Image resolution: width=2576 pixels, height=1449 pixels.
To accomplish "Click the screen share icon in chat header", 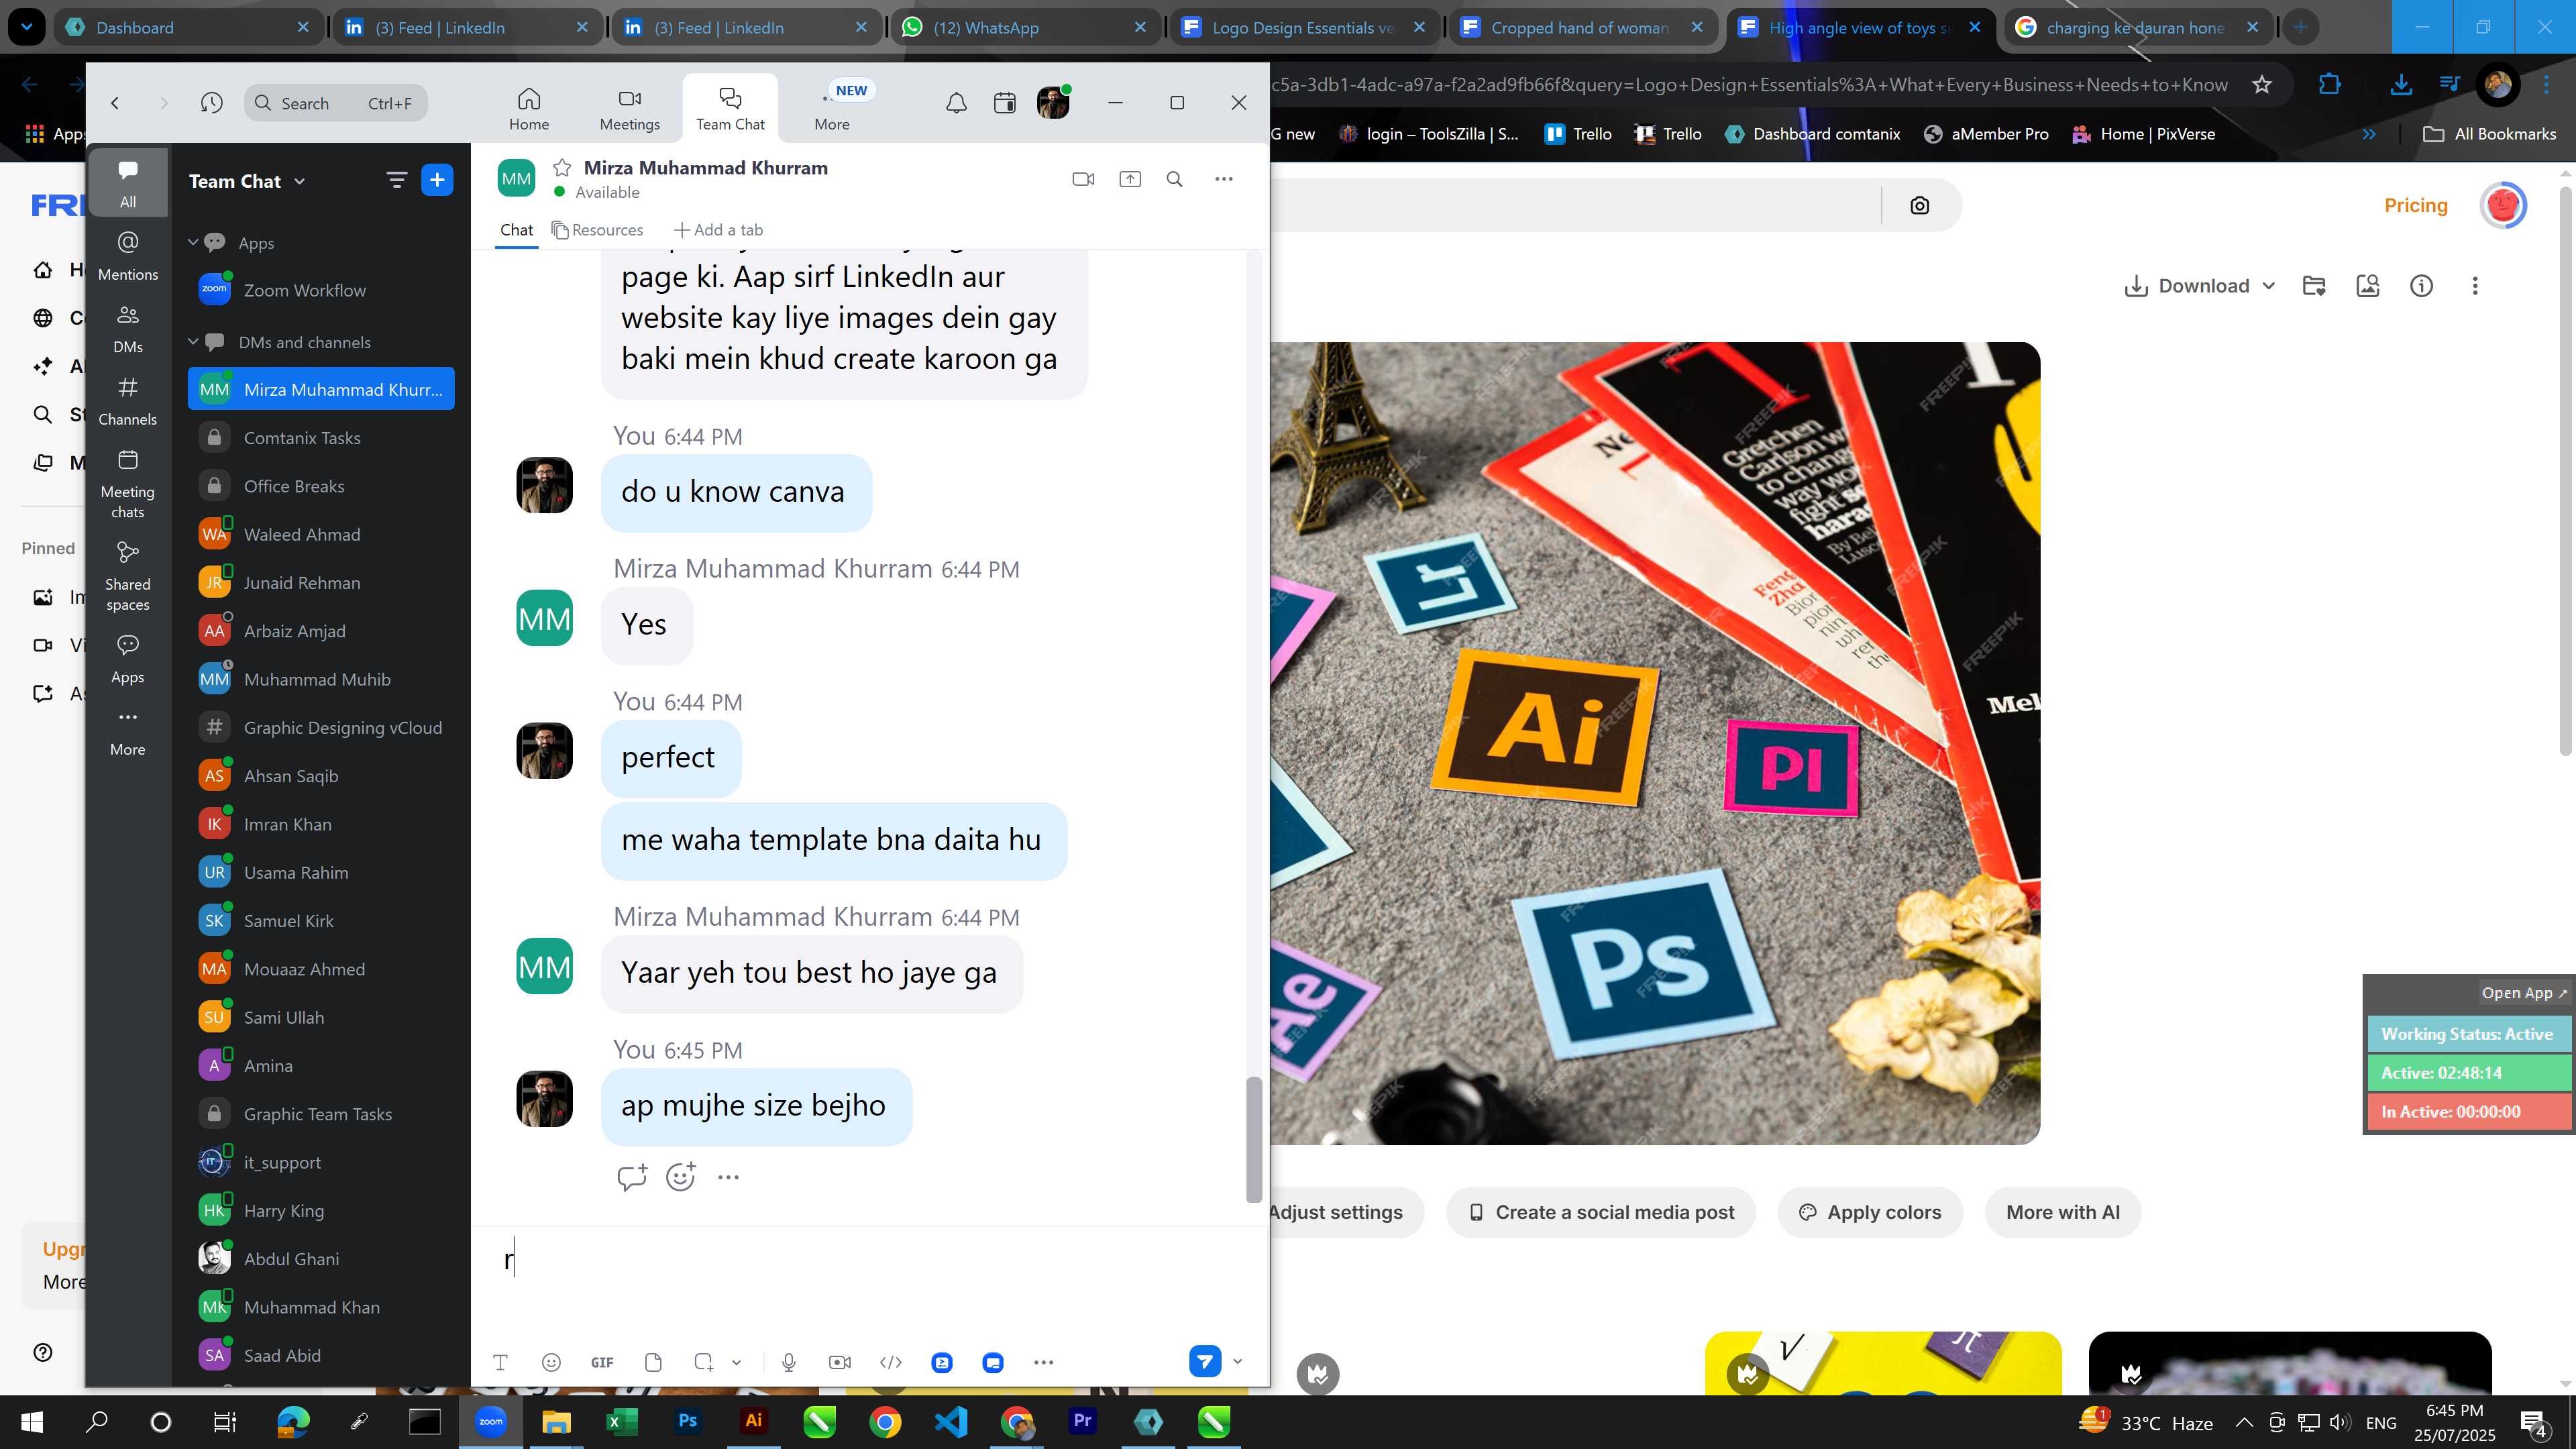I will 1130,179.
